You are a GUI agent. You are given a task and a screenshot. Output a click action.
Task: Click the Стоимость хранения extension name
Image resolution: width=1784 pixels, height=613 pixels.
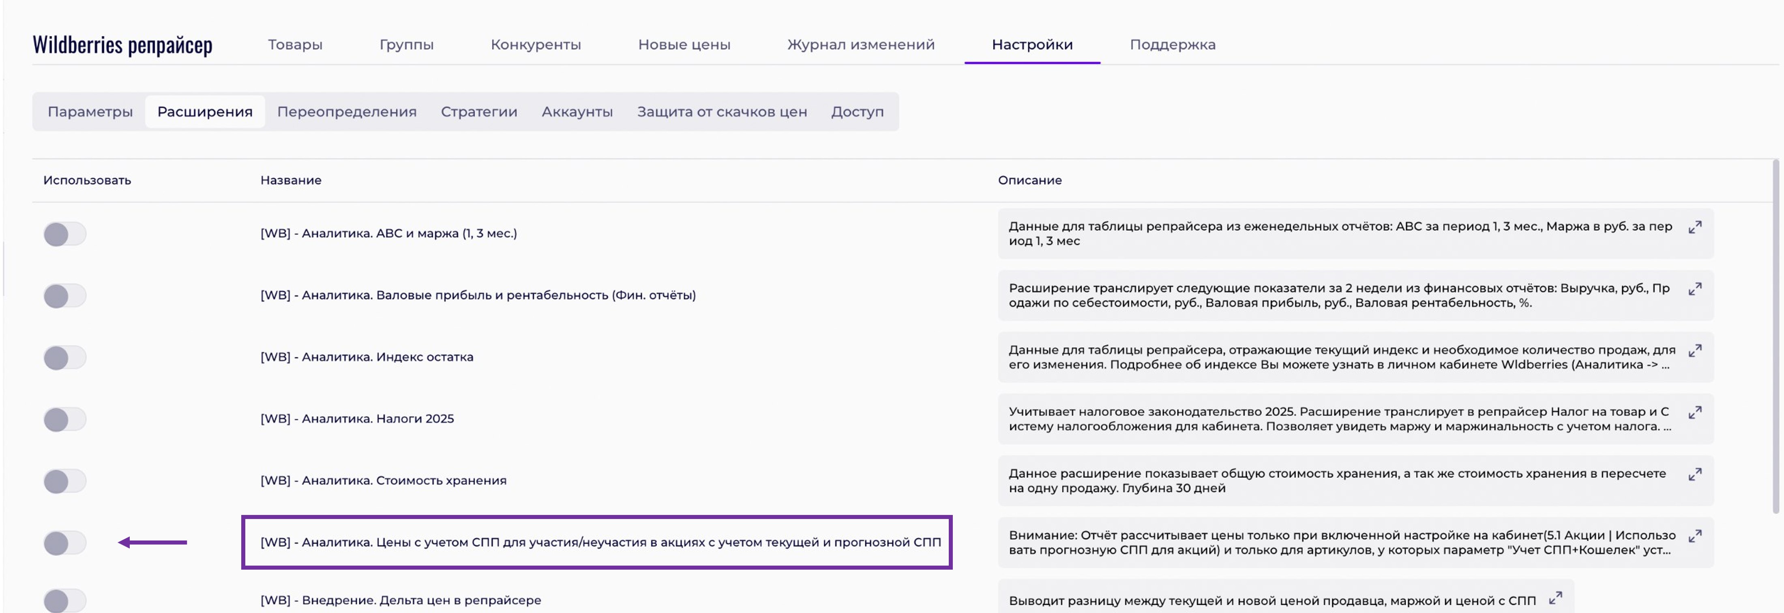tap(383, 480)
